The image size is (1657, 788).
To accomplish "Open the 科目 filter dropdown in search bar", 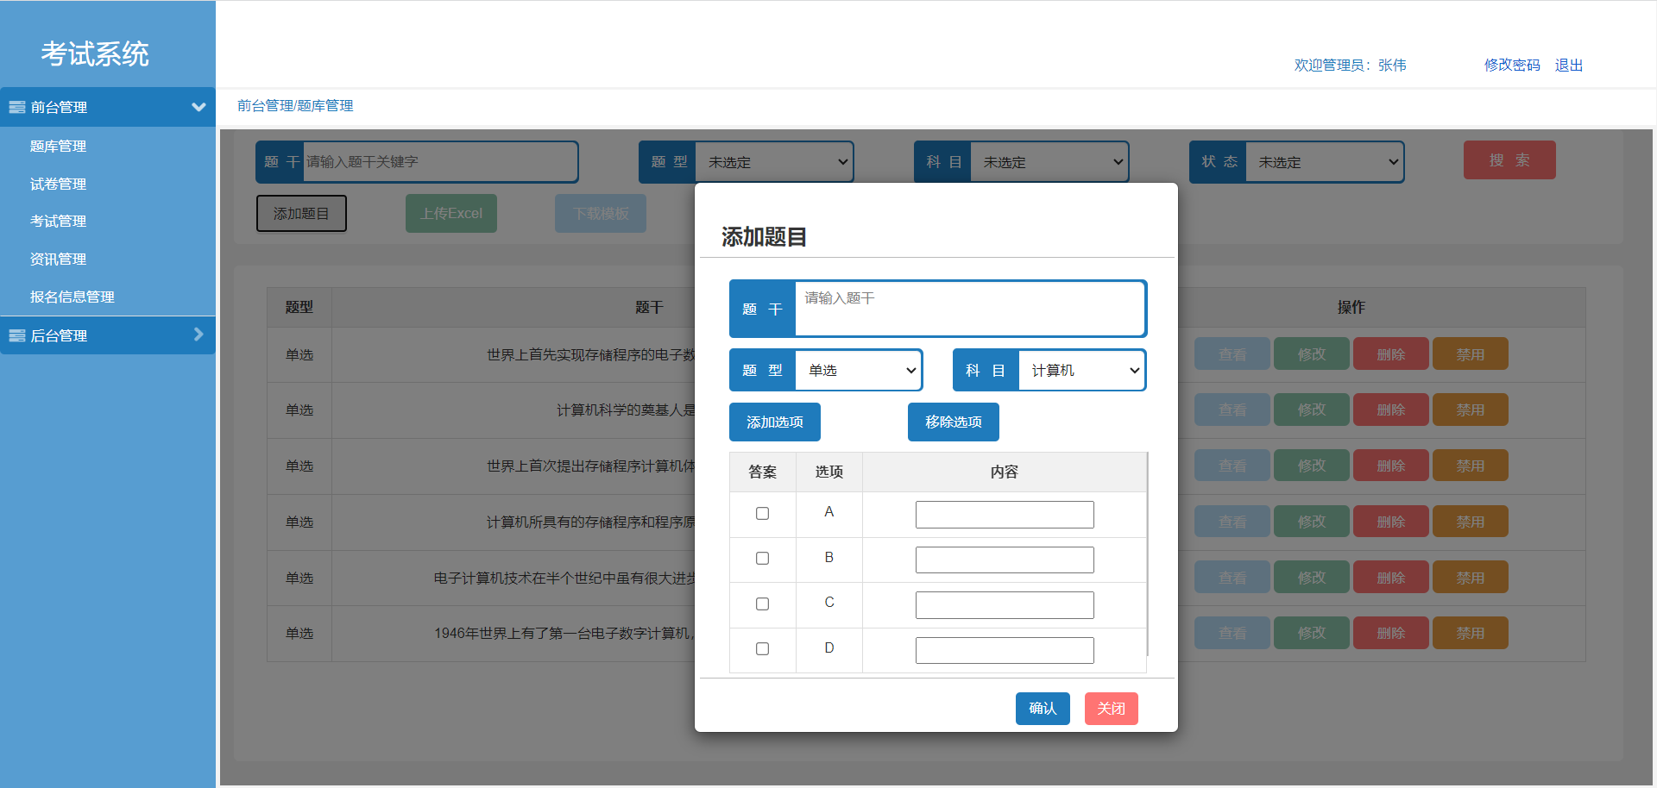I will tap(1049, 162).
